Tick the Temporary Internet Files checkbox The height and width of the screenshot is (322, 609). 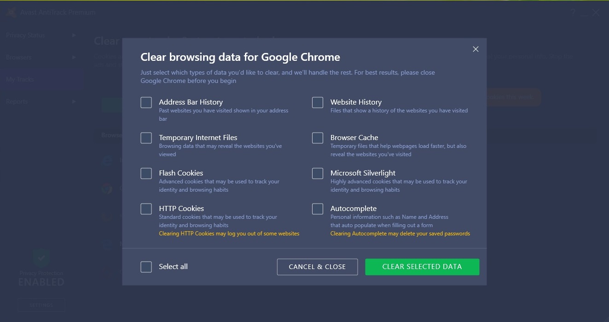point(146,138)
